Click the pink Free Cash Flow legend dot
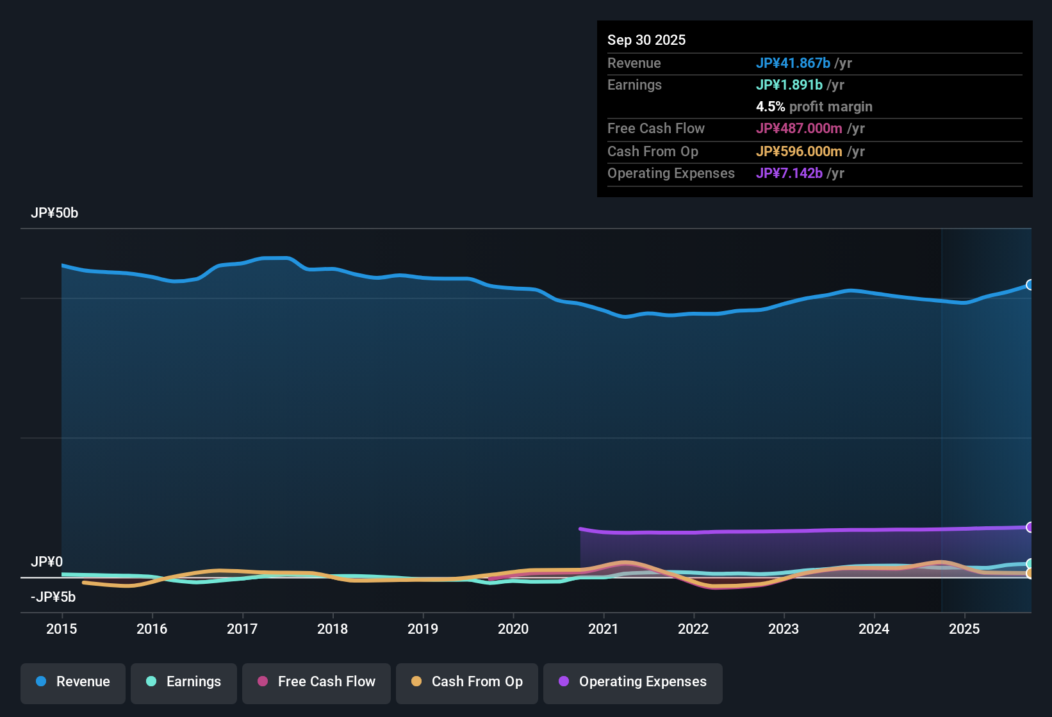1052x717 pixels. pos(261,682)
